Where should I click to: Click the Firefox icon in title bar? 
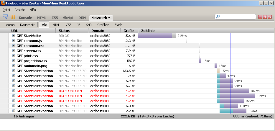pyautogui.click(x=3, y=3)
